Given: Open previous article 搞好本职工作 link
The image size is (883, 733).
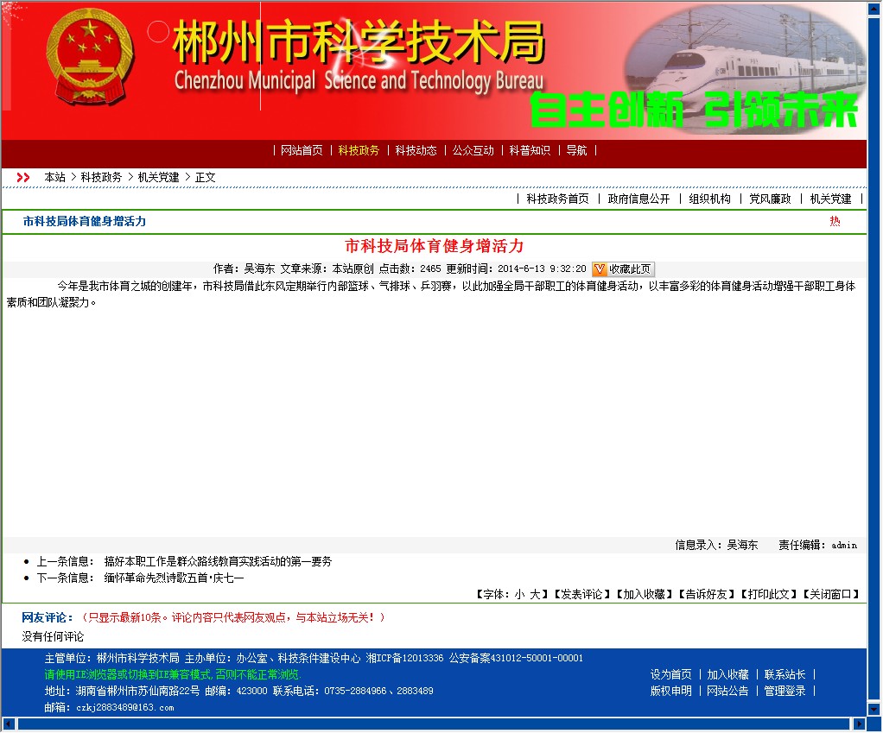Looking at the screenshot, I should tap(218, 561).
